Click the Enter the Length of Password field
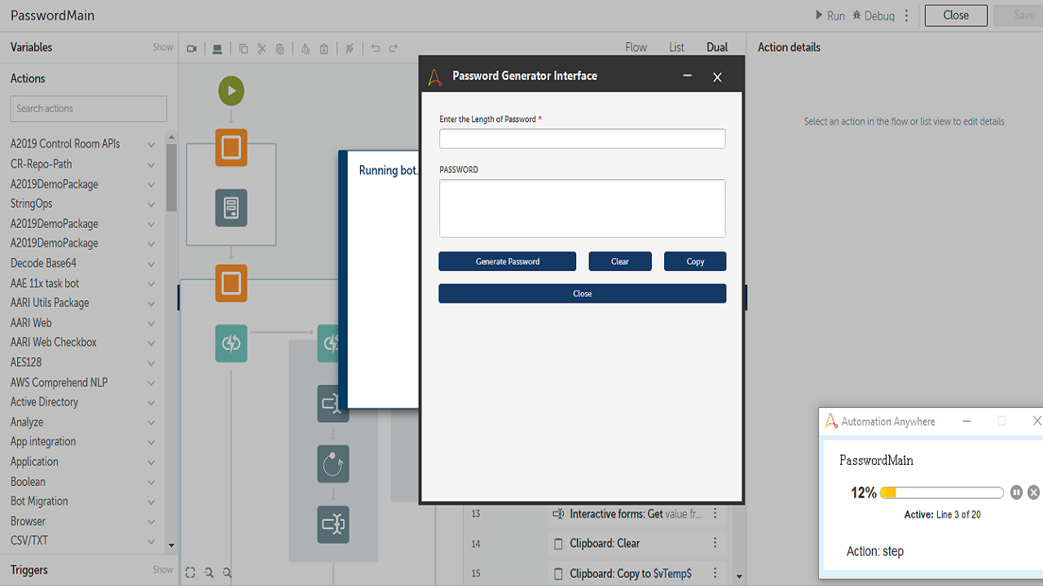Viewport: 1043px width, 586px height. pos(583,139)
